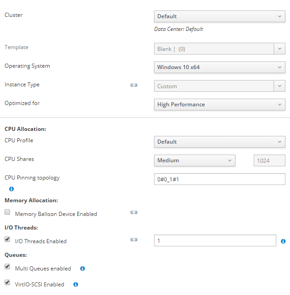Show info for VirtIO-SCSI Enabled
Viewport: 290px width, 295px height.
pos(75,285)
